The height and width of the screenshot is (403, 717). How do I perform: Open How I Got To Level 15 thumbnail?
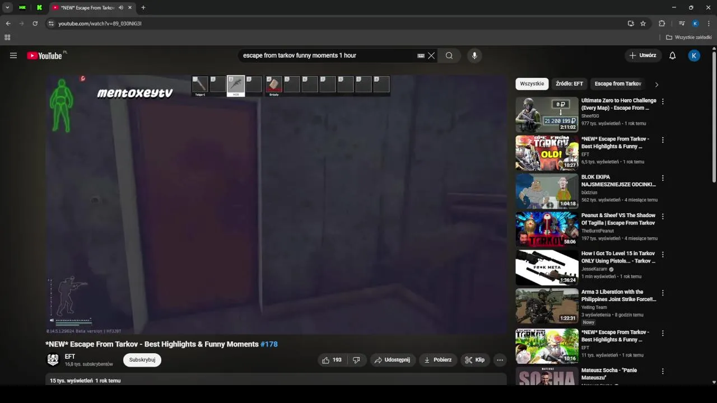[x=547, y=268]
